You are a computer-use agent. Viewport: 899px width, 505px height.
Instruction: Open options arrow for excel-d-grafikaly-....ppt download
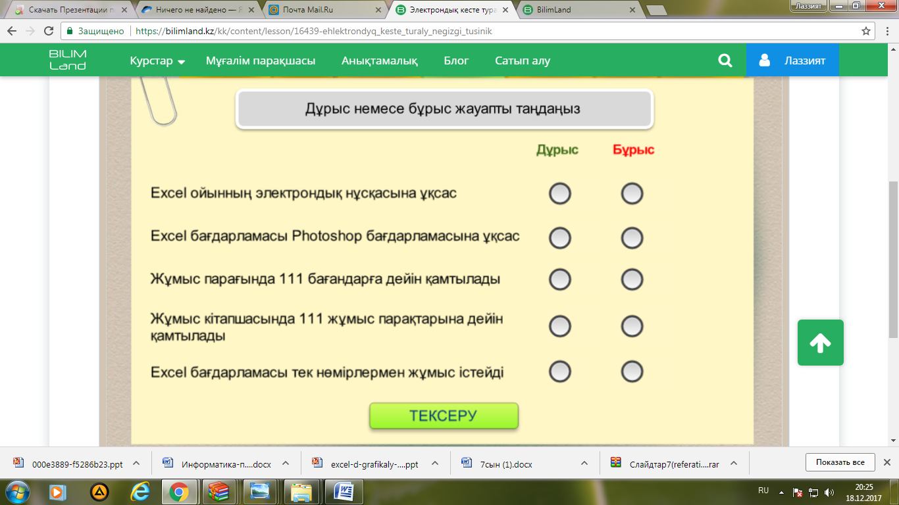(x=435, y=463)
